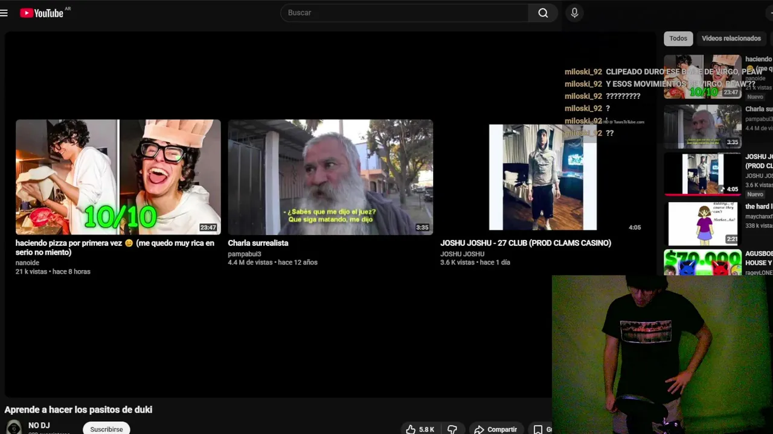Open sidebar JOSHU JOSHU video thumbnail
The image size is (773, 434).
(702, 174)
